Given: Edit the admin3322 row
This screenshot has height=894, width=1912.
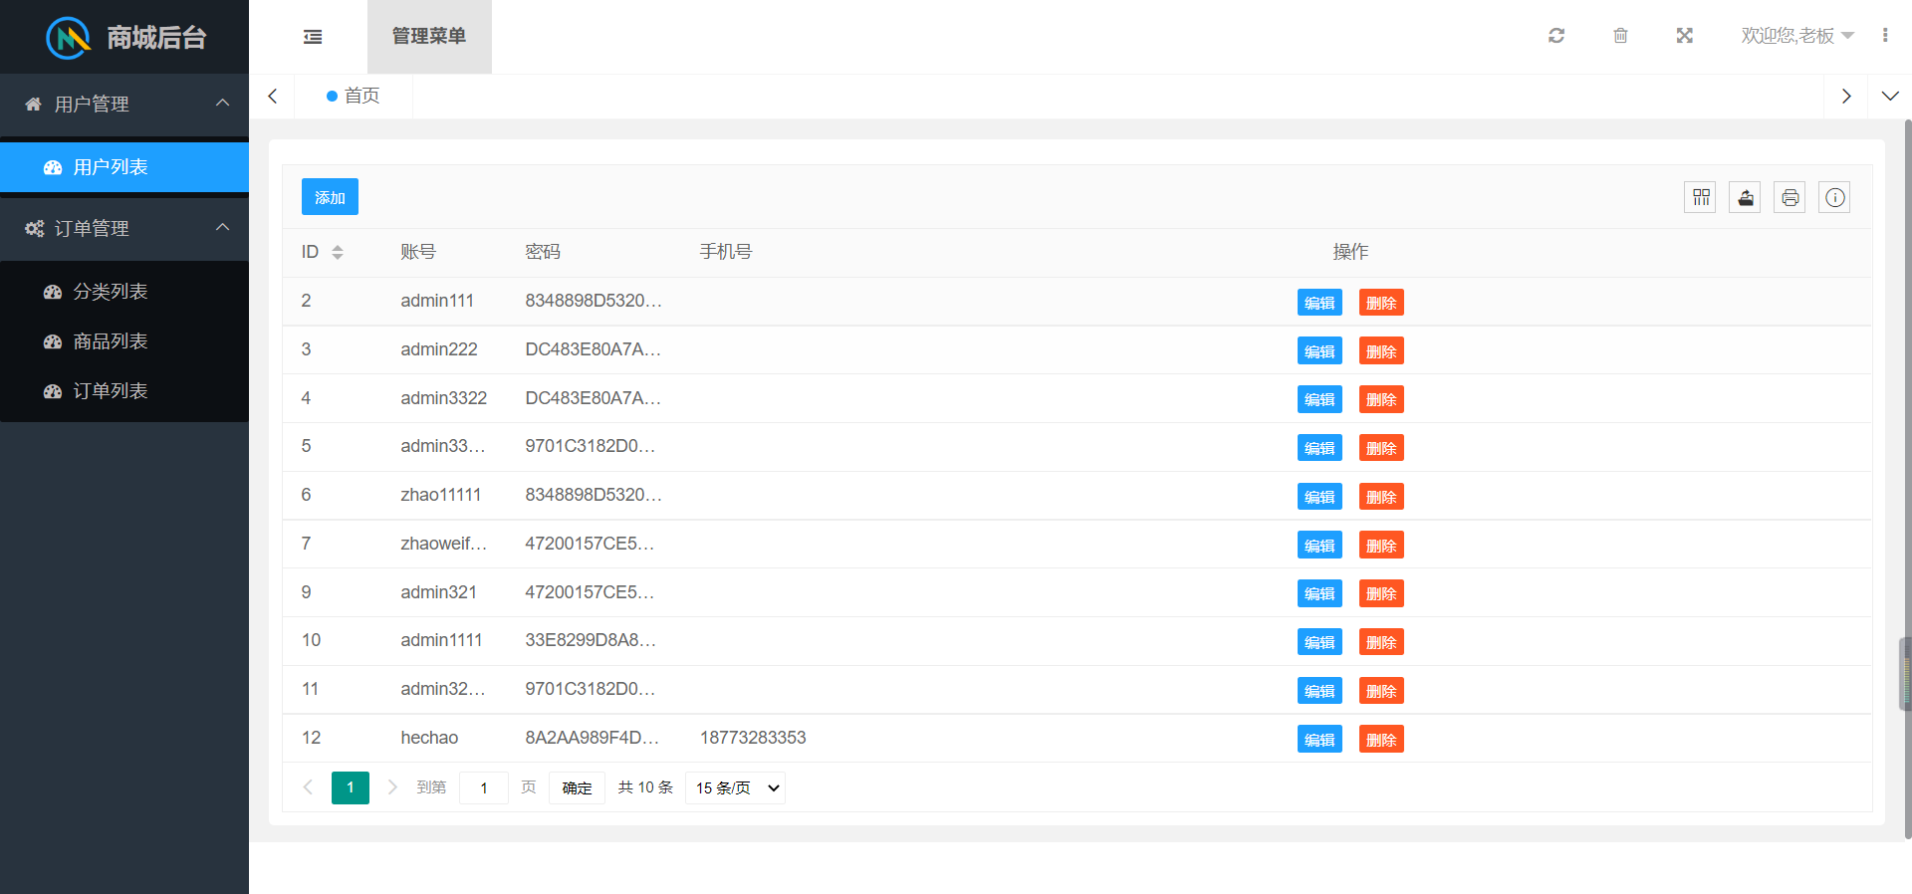Looking at the screenshot, I should (1319, 399).
